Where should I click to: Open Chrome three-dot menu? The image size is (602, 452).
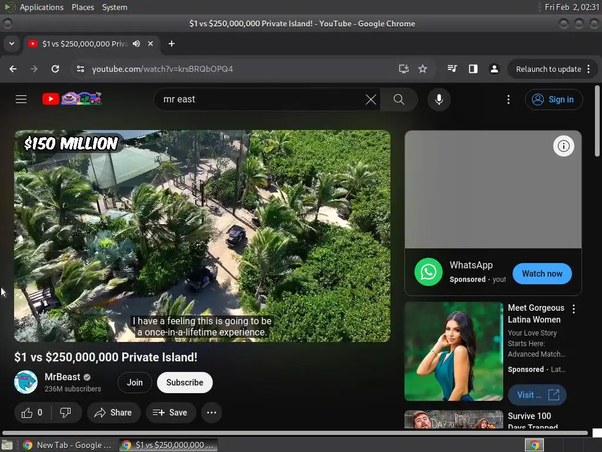click(x=588, y=69)
